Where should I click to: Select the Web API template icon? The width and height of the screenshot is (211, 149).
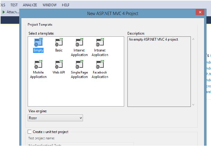click(59, 65)
